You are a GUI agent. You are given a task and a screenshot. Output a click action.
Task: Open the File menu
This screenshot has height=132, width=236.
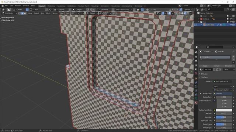6,6
